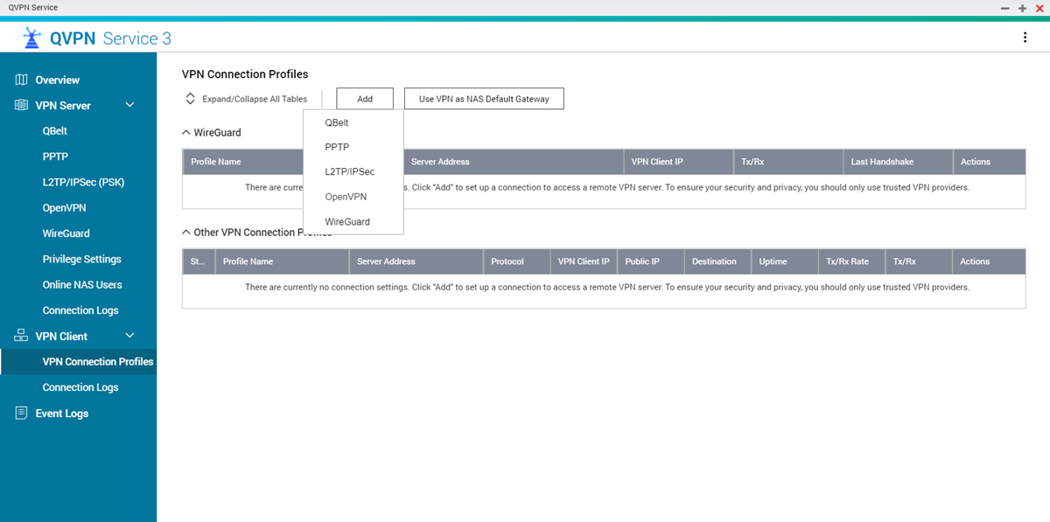
Task: Open the three-dot more options menu
Action: (1025, 38)
